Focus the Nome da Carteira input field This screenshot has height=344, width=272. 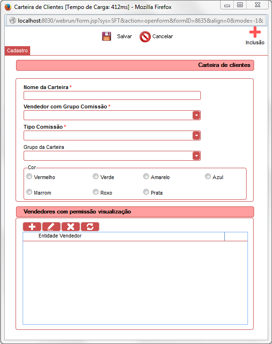point(112,96)
